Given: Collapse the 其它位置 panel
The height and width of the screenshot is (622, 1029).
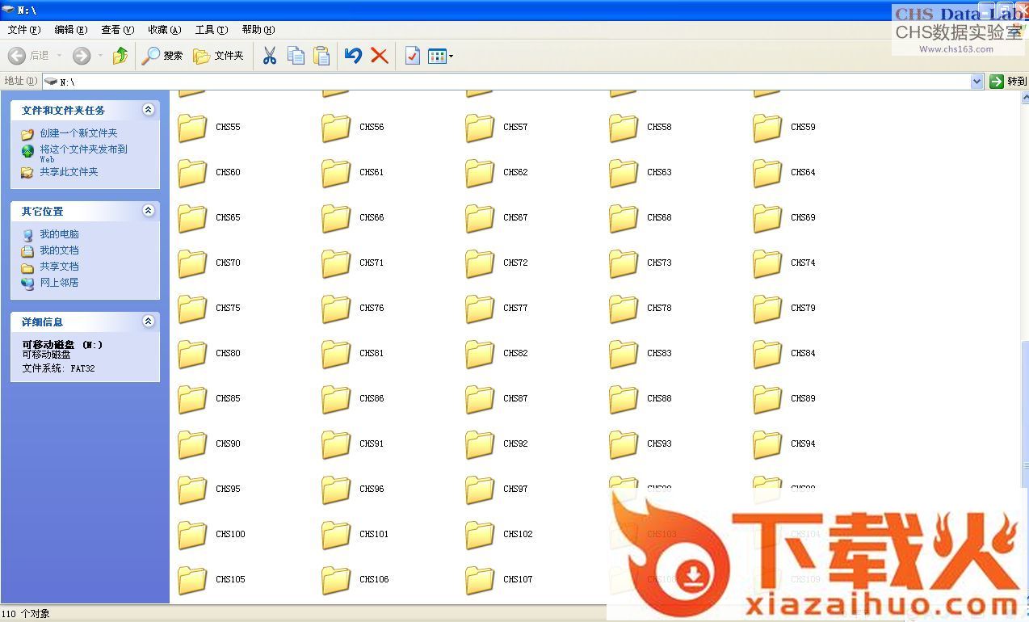Looking at the screenshot, I should [148, 211].
